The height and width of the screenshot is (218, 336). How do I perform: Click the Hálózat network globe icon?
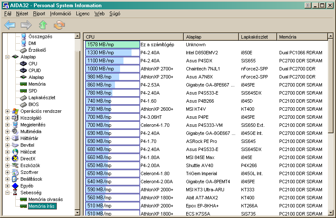(15, 152)
